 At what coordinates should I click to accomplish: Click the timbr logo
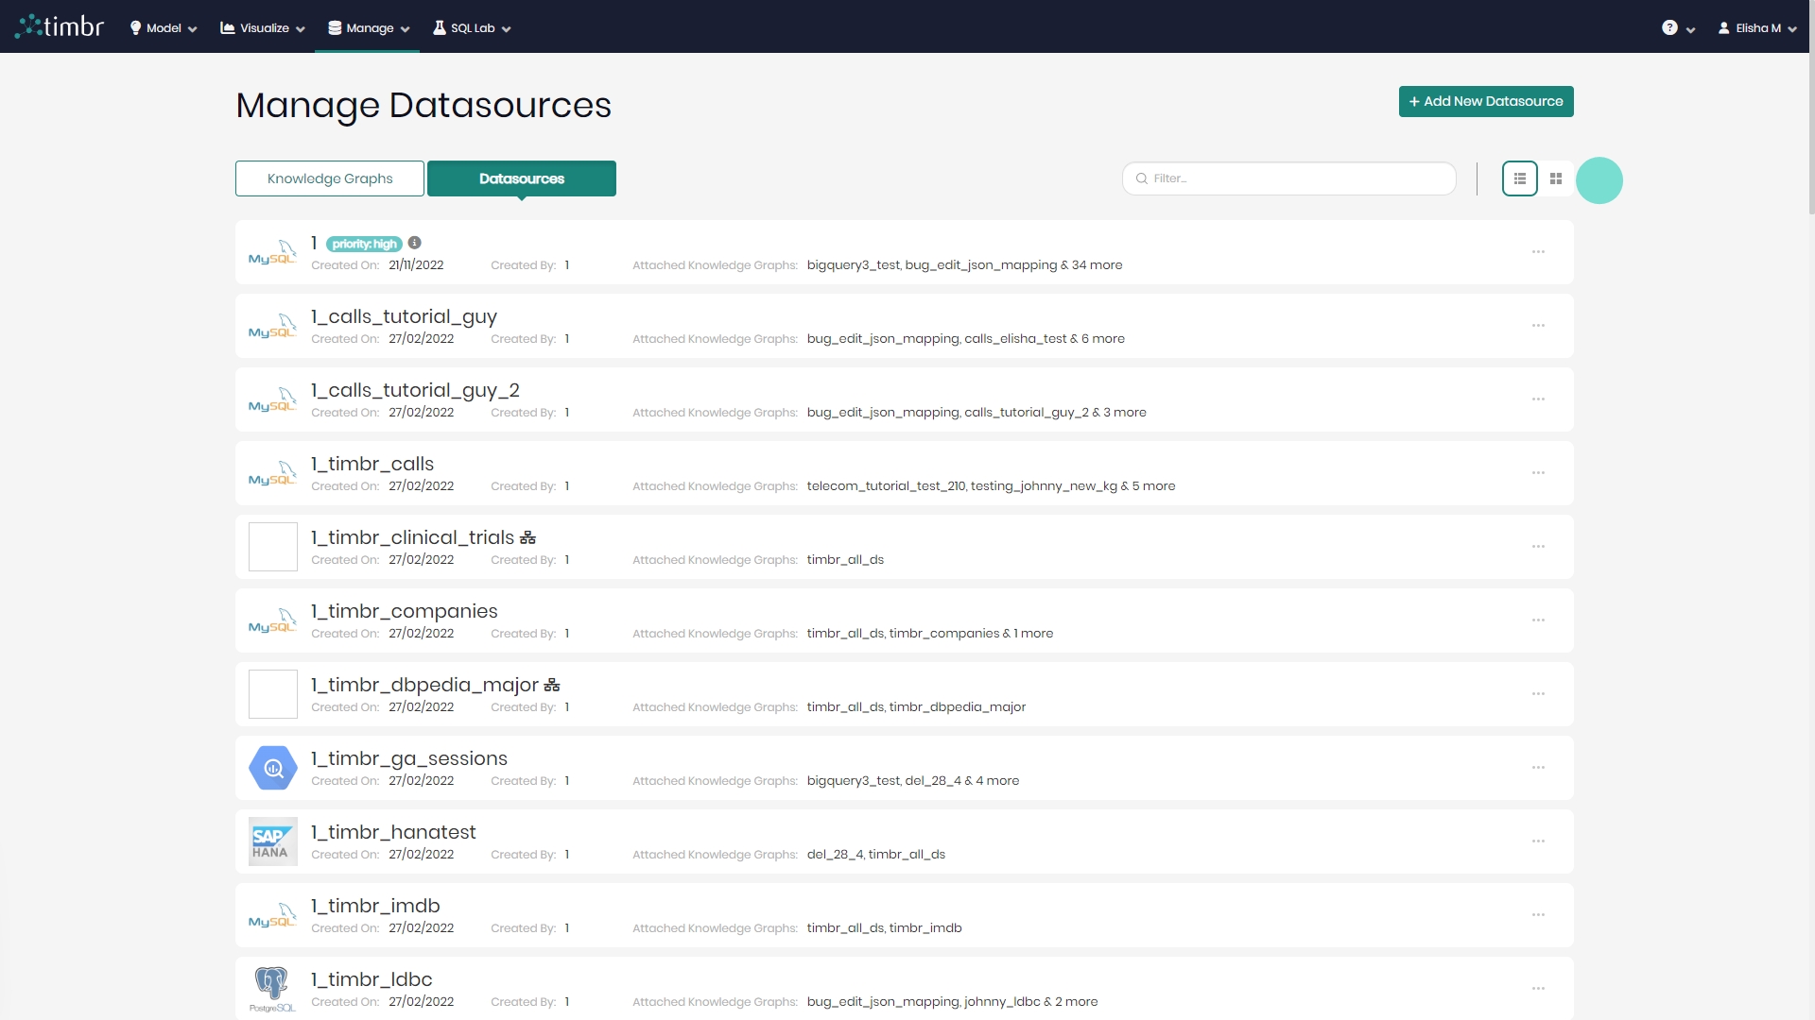[x=60, y=26]
